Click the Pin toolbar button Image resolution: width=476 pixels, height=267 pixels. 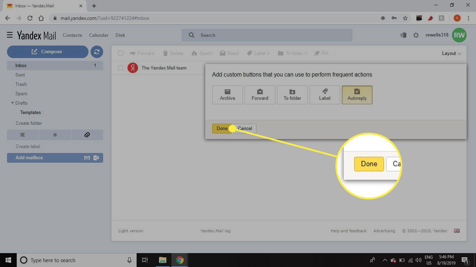(321, 53)
